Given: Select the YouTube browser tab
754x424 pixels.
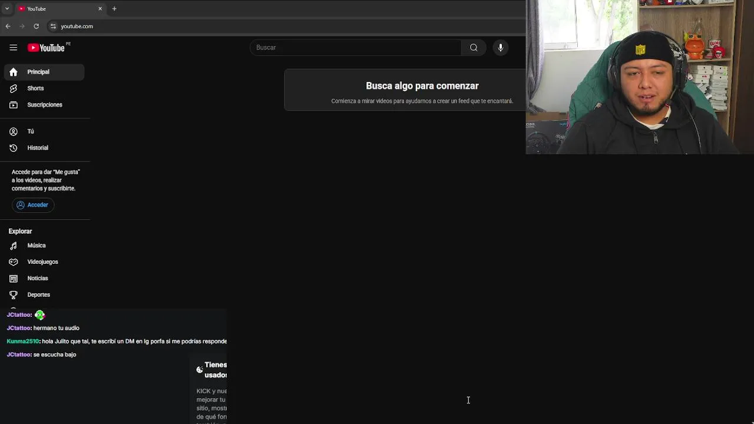Looking at the screenshot, I should 61,9.
